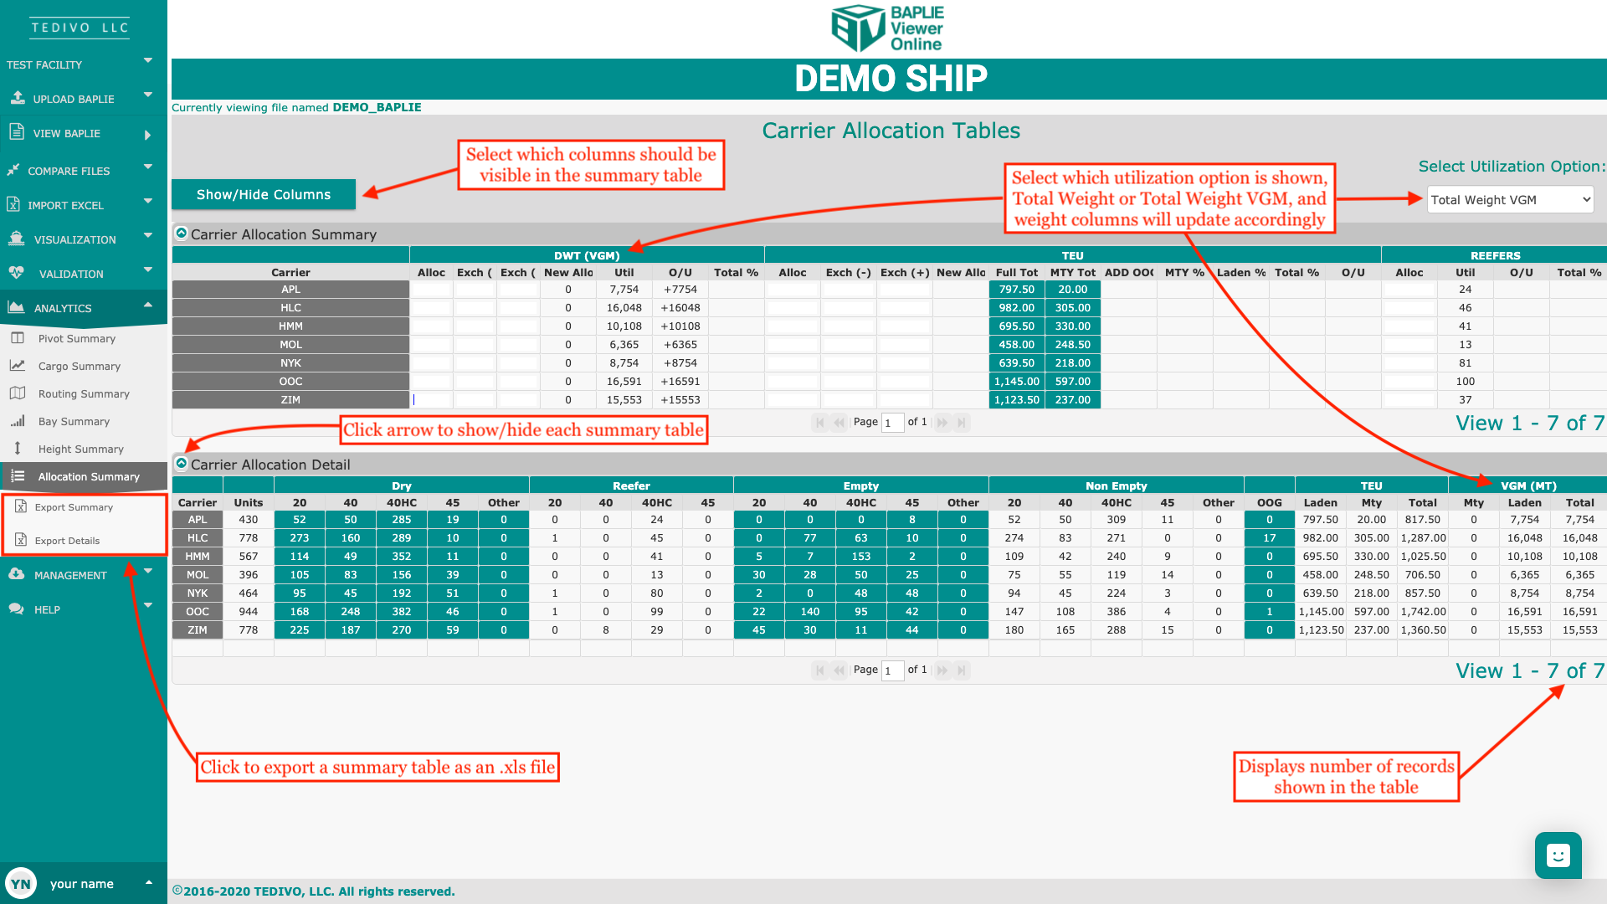This screenshot has width=1607, height=904.
Task: Collapse the Carrier Allocation Summary table
Action: pos(181,234)
